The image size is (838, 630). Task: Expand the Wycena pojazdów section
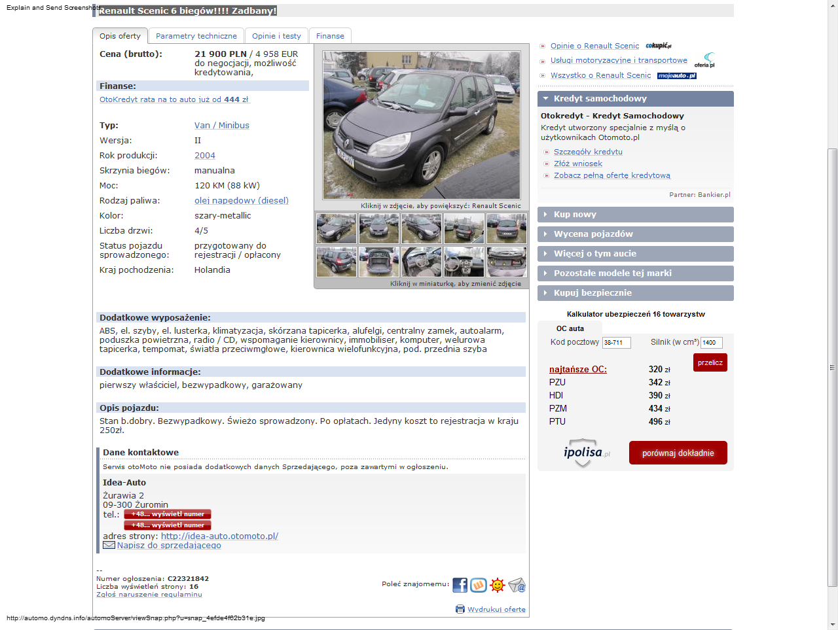636,234
